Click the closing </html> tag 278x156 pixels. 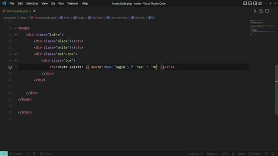click(x=25, y=112)
